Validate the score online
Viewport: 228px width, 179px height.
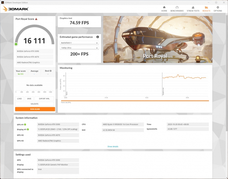pyautogui.click(x=35, y=104)
